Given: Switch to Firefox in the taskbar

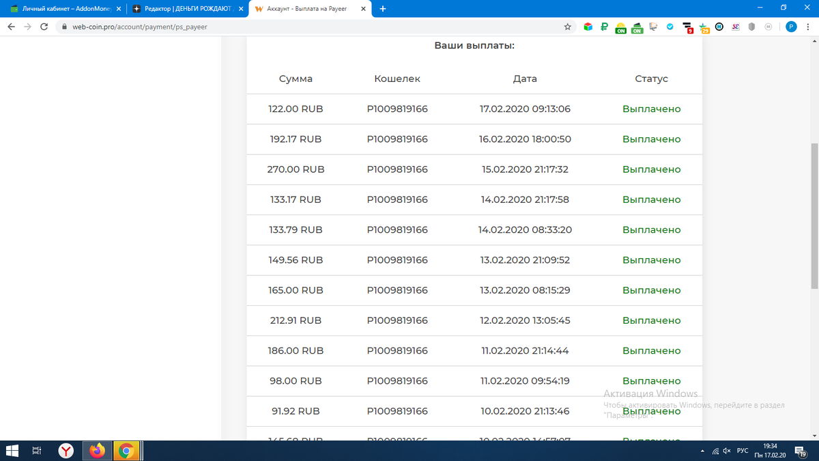Looking at the screenshot, I should (98, 451).
